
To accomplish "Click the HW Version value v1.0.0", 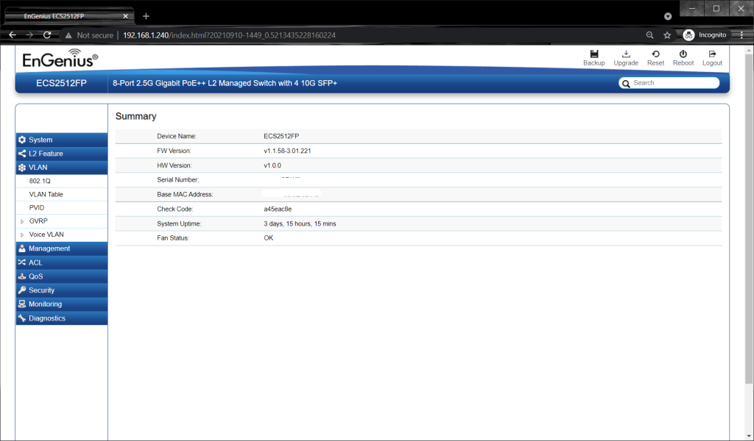I will [x=272, y=165].
